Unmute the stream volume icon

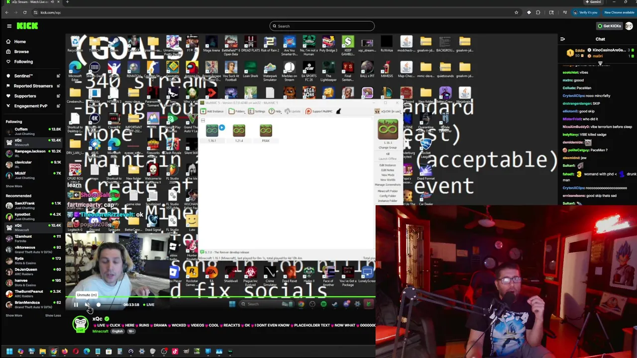click(x=87, y=305)
